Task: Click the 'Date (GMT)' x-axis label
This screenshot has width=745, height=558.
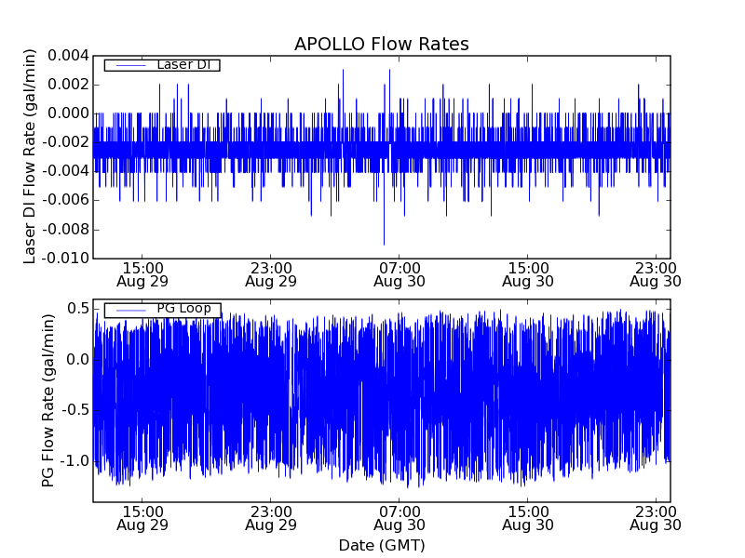Action: click(x=381, y=545)
